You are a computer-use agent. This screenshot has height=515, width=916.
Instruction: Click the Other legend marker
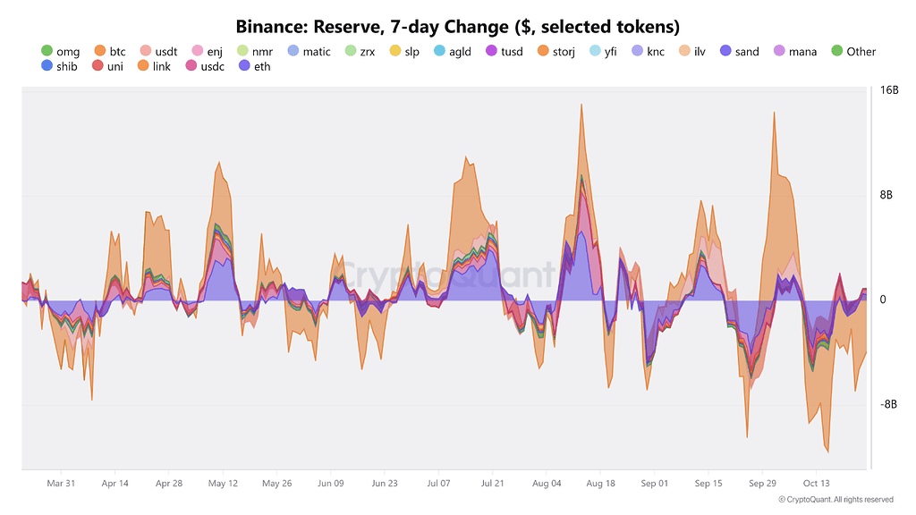(837, 51)
